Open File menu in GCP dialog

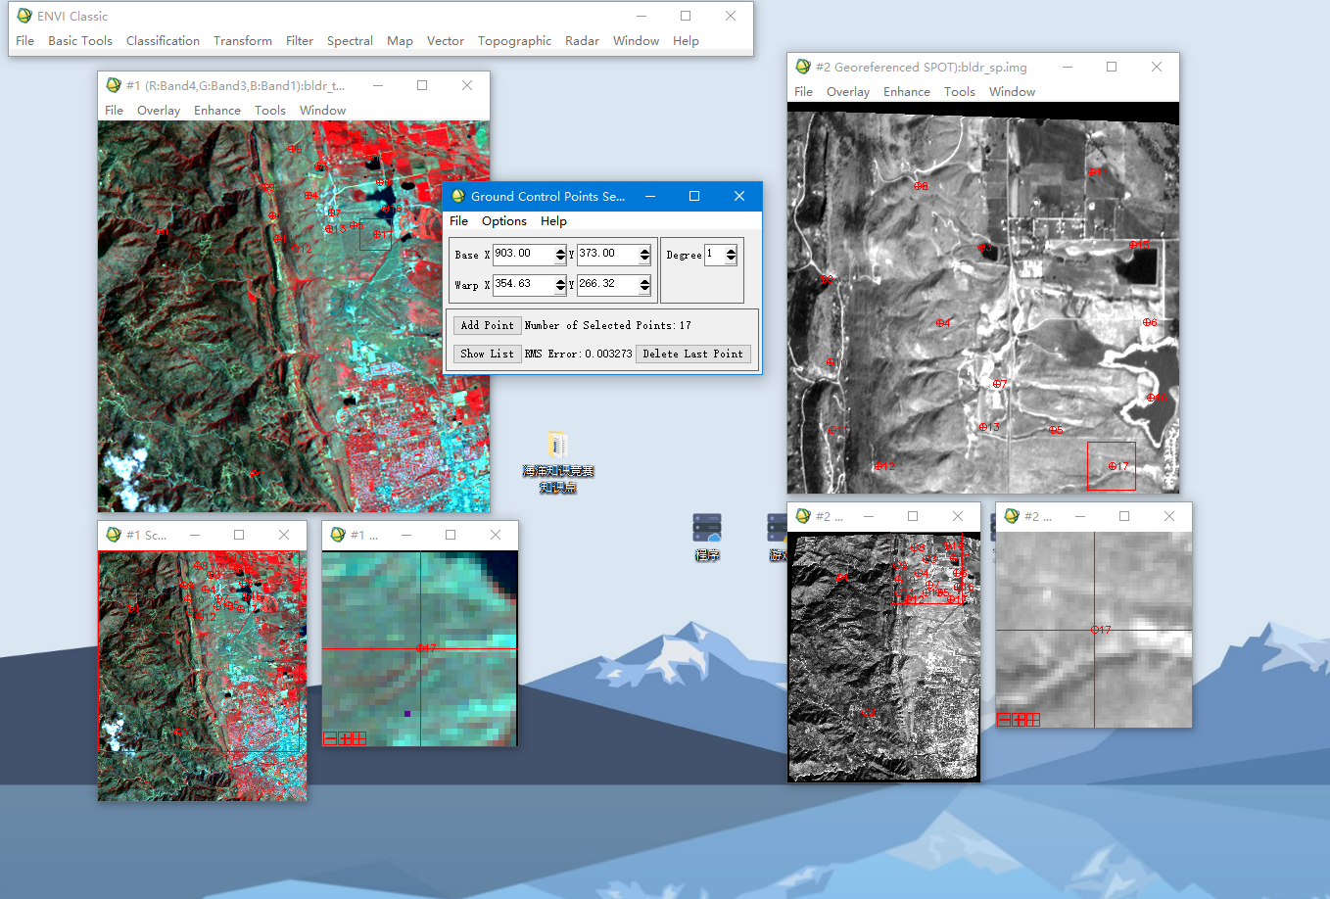458,221
